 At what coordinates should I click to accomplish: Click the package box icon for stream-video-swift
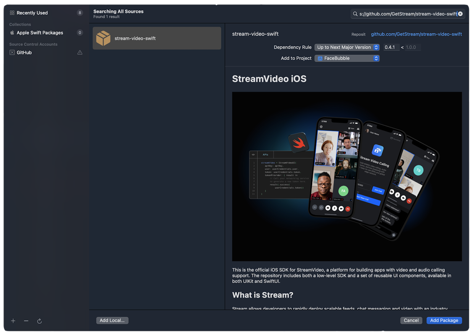[103, 38]
